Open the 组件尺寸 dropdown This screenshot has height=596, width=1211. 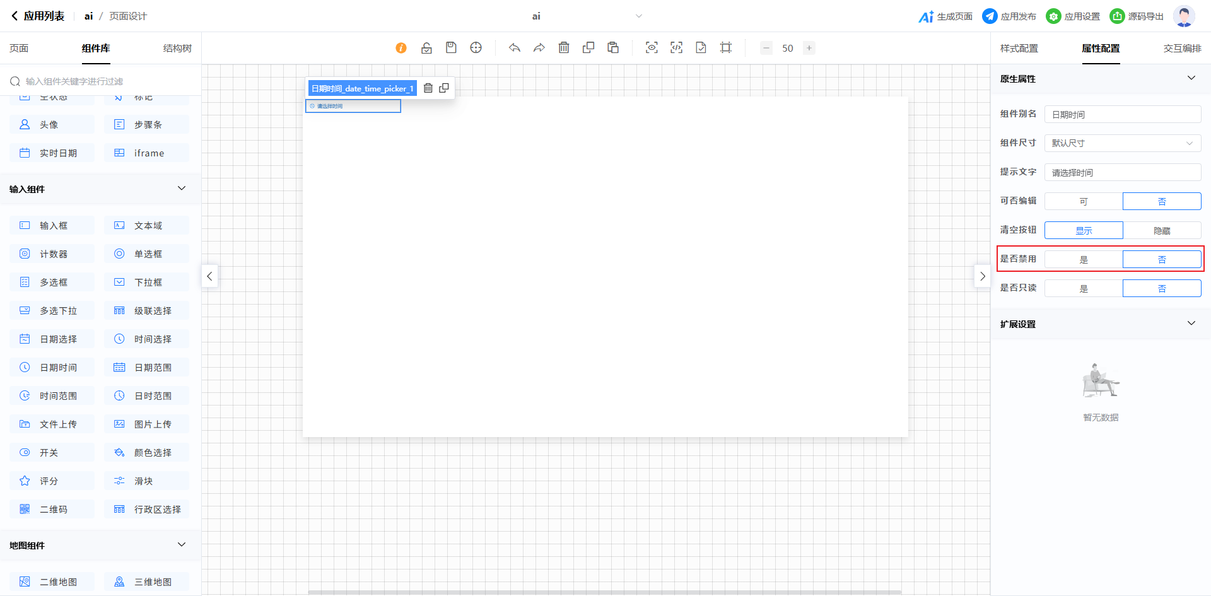click(x=1123, y=144)
